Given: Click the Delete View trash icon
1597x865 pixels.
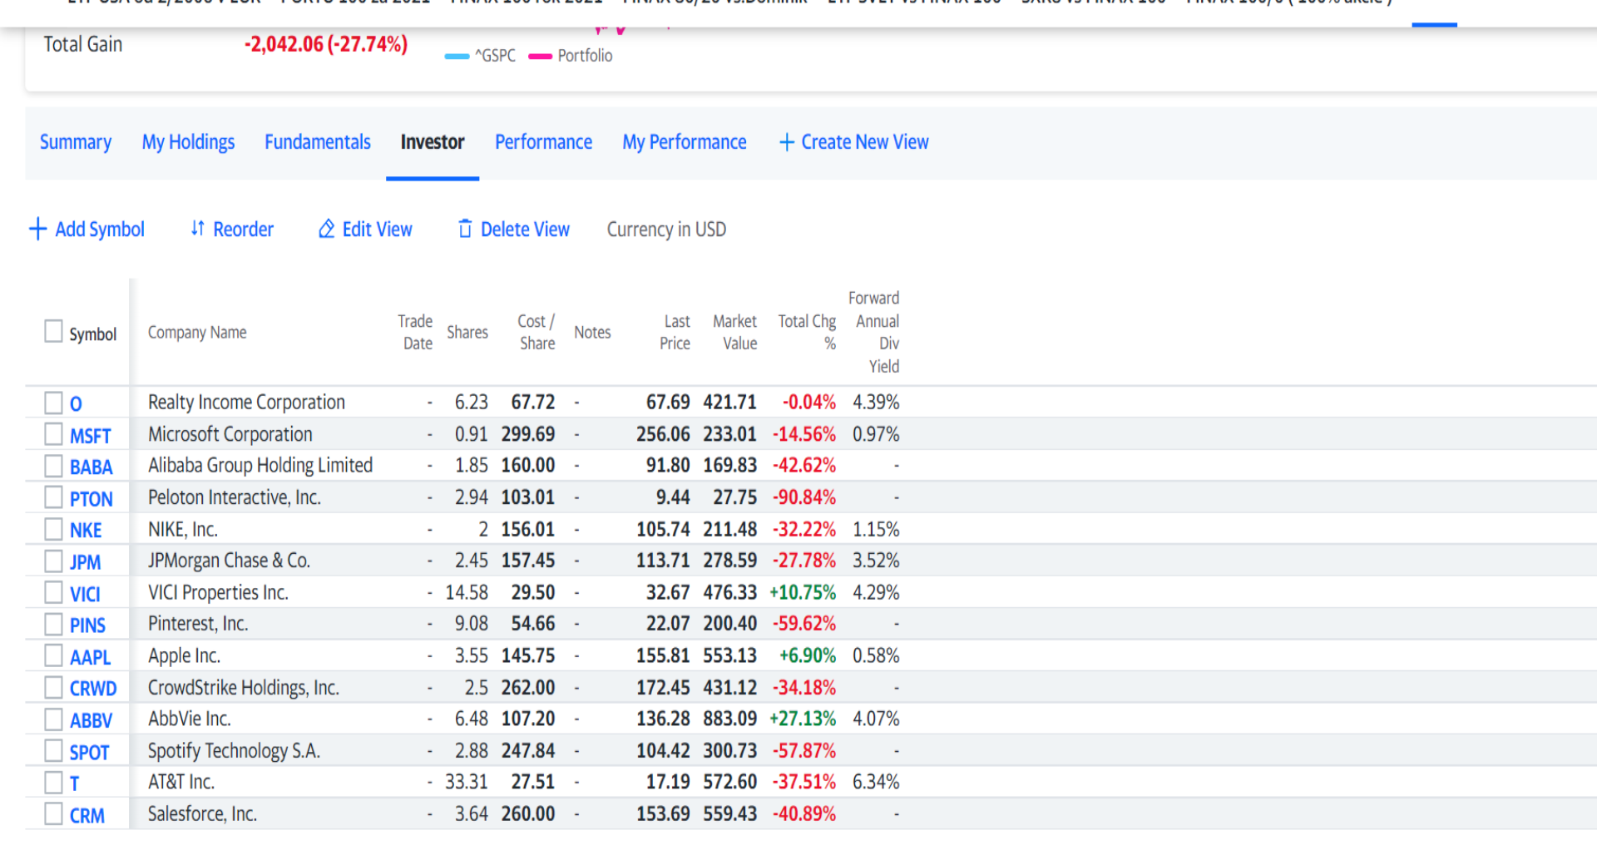Looking at the screenshot, I should tap(465, 229).
